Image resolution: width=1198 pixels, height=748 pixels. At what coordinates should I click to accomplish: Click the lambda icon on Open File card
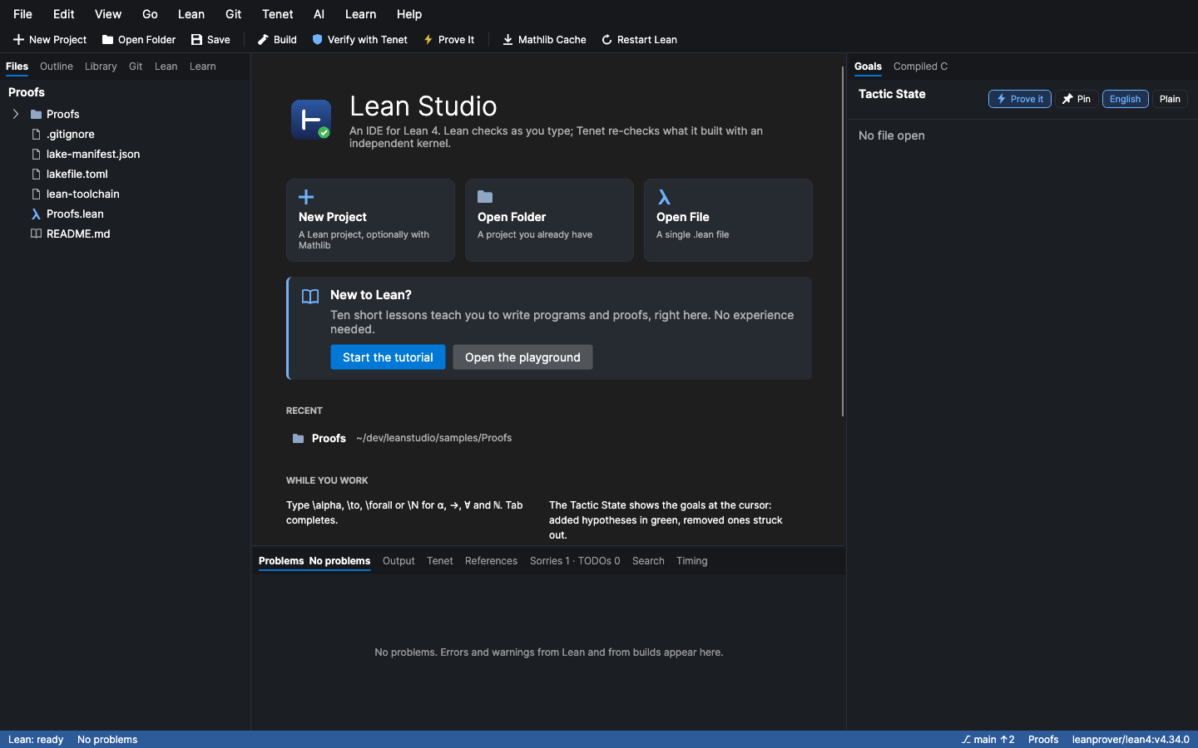(664, 197)
